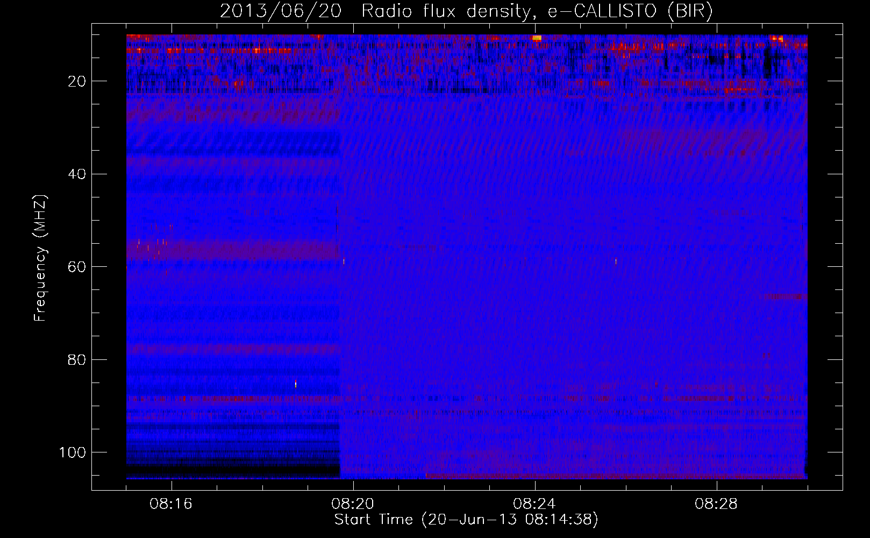Click the '08:28' time tick label

[x=716, y=504]
